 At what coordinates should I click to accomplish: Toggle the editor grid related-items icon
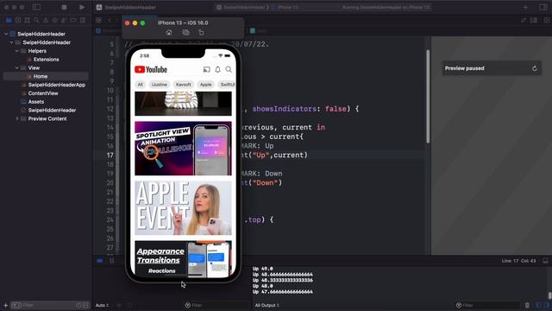coord(99,21)
